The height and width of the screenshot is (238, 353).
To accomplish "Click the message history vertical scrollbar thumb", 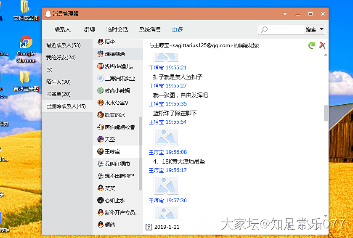I will pyautogui.click(x=326, y=113).
